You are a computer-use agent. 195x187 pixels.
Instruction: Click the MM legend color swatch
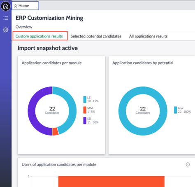click(x=85, y=110)
